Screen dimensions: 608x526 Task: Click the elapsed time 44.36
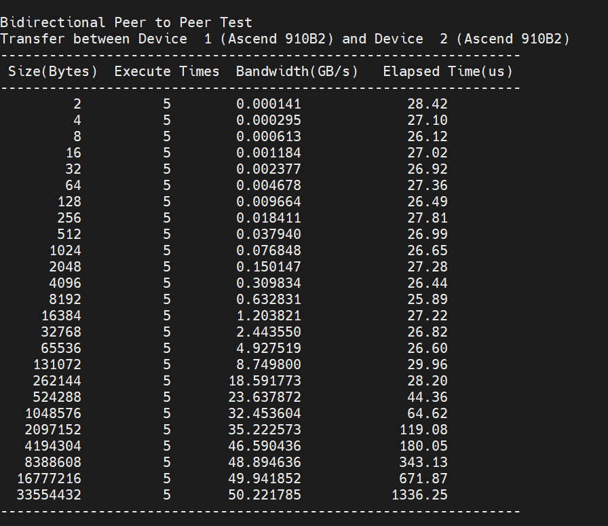tap(427, 397)
